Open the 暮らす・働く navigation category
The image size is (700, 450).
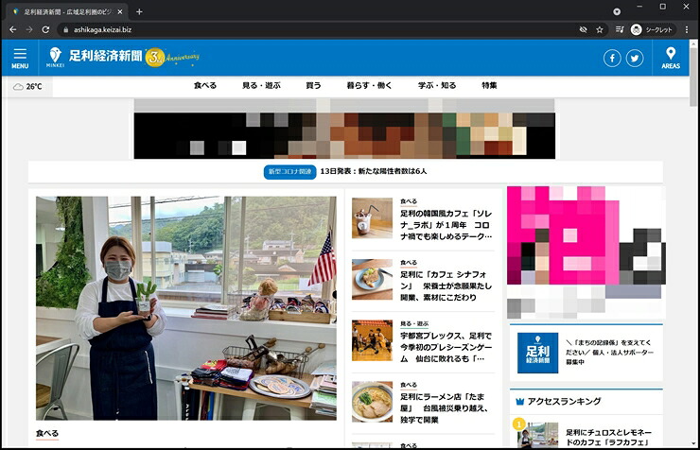(x=369, y=86)
